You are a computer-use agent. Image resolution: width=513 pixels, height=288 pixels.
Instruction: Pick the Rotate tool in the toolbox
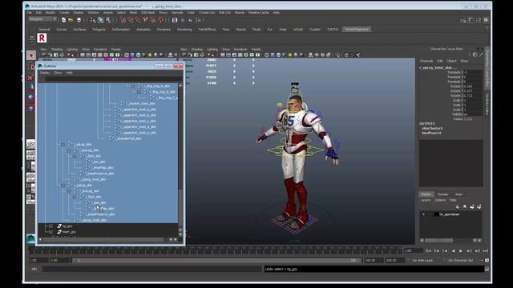pyautogui.click(x=31, y=97)
